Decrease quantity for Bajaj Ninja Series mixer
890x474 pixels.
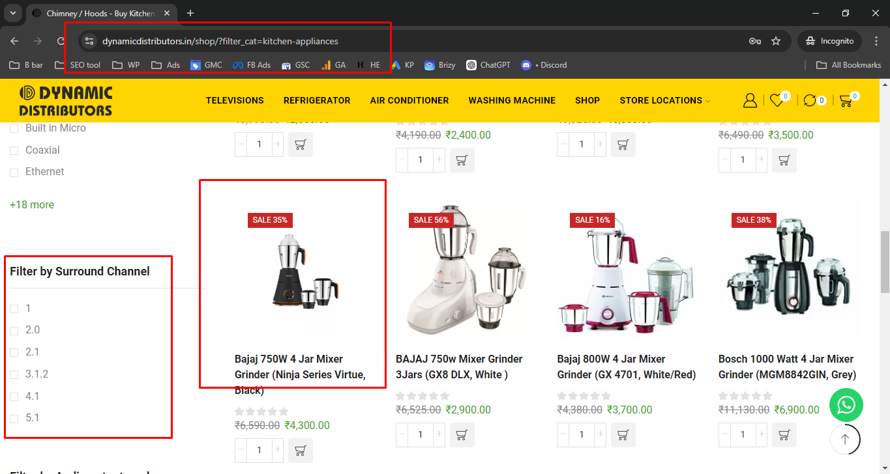pos(241,451)
